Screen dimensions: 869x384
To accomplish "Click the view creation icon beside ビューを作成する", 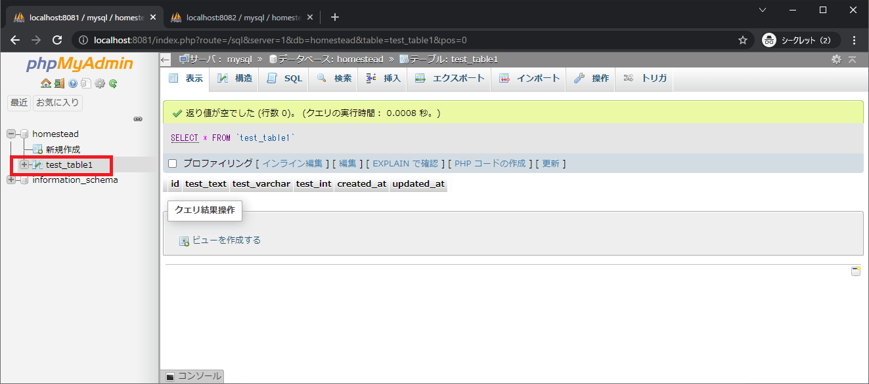I will [184, 240].
